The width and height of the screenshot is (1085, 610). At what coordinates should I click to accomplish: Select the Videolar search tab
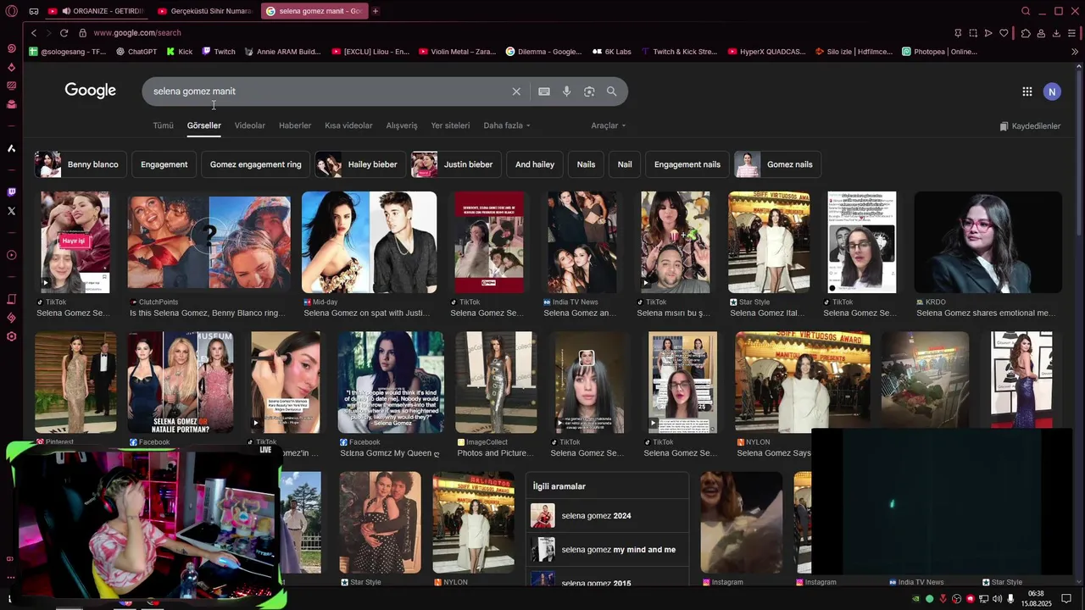coord(250,125)
